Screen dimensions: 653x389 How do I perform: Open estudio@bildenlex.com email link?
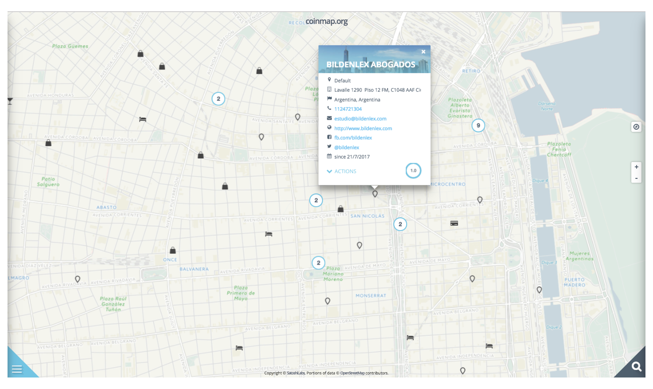[360, 119]
